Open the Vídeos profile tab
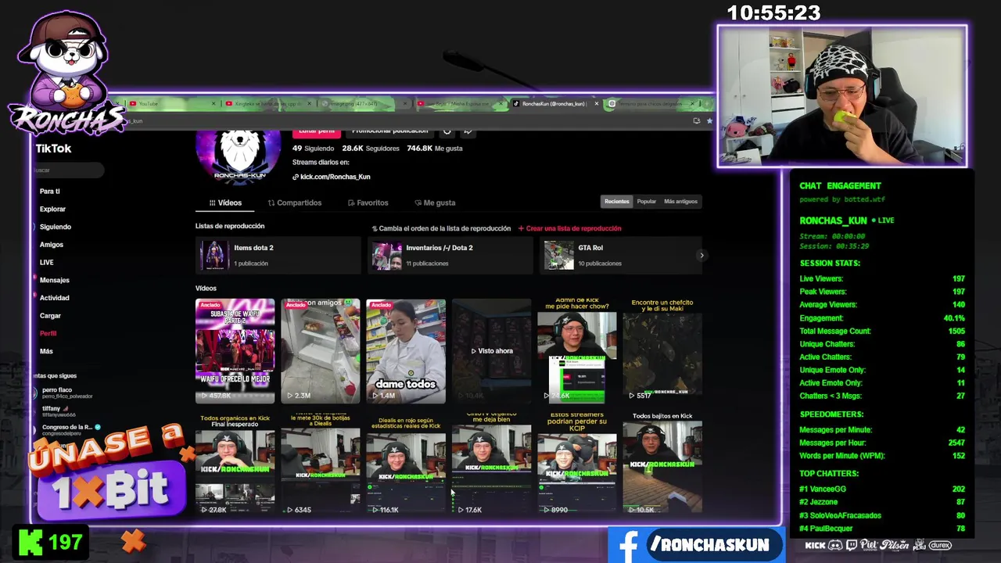 coord(226,203)
